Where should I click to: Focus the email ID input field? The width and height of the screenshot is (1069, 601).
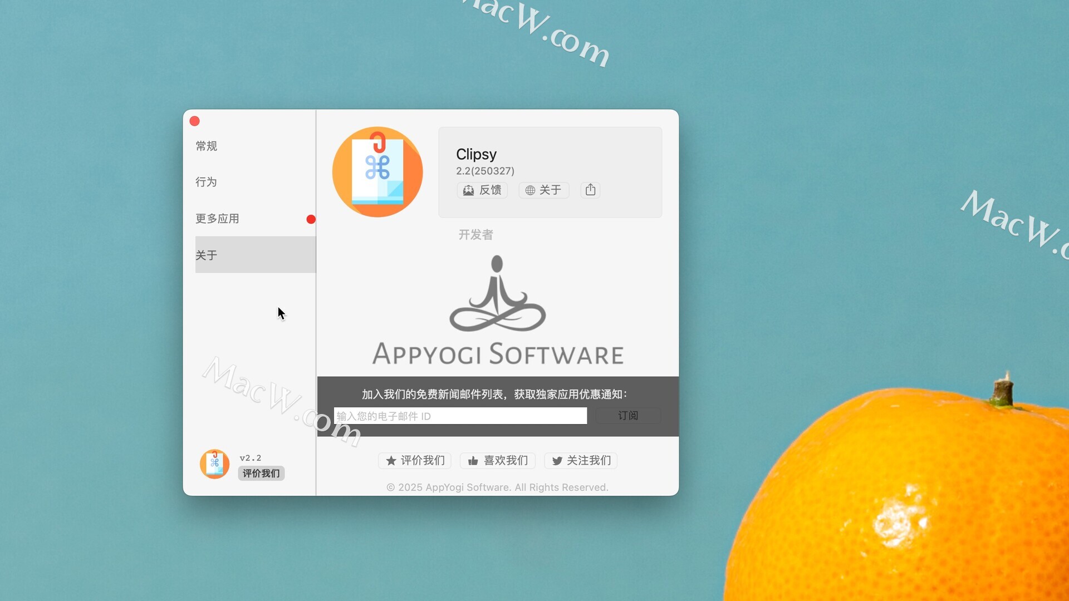460,416
